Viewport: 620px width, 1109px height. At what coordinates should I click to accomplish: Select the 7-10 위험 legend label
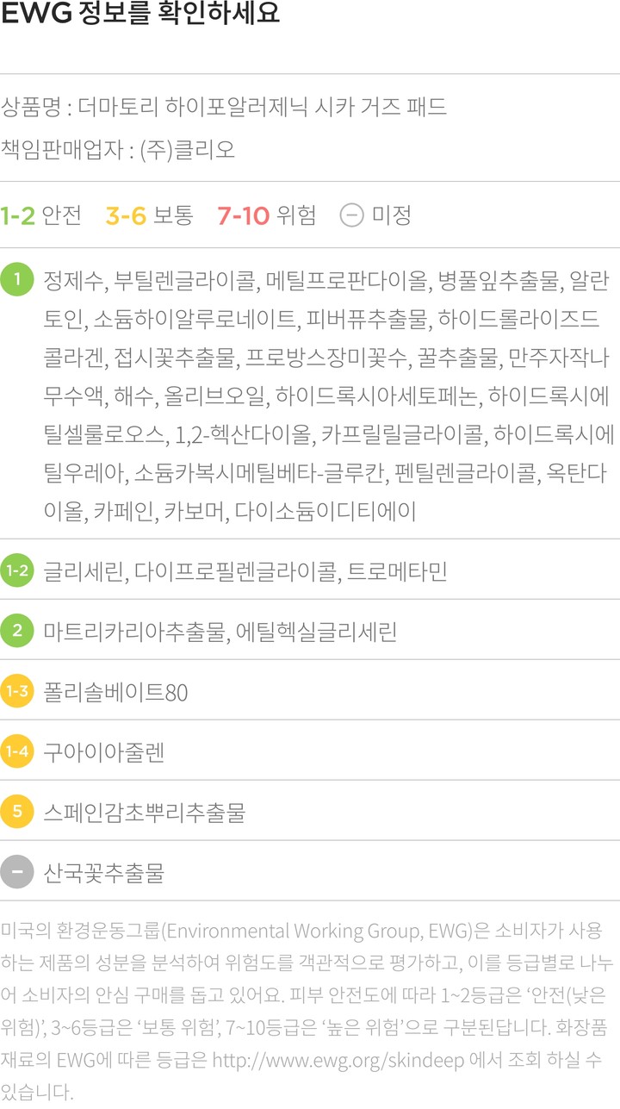click(266, 215)
